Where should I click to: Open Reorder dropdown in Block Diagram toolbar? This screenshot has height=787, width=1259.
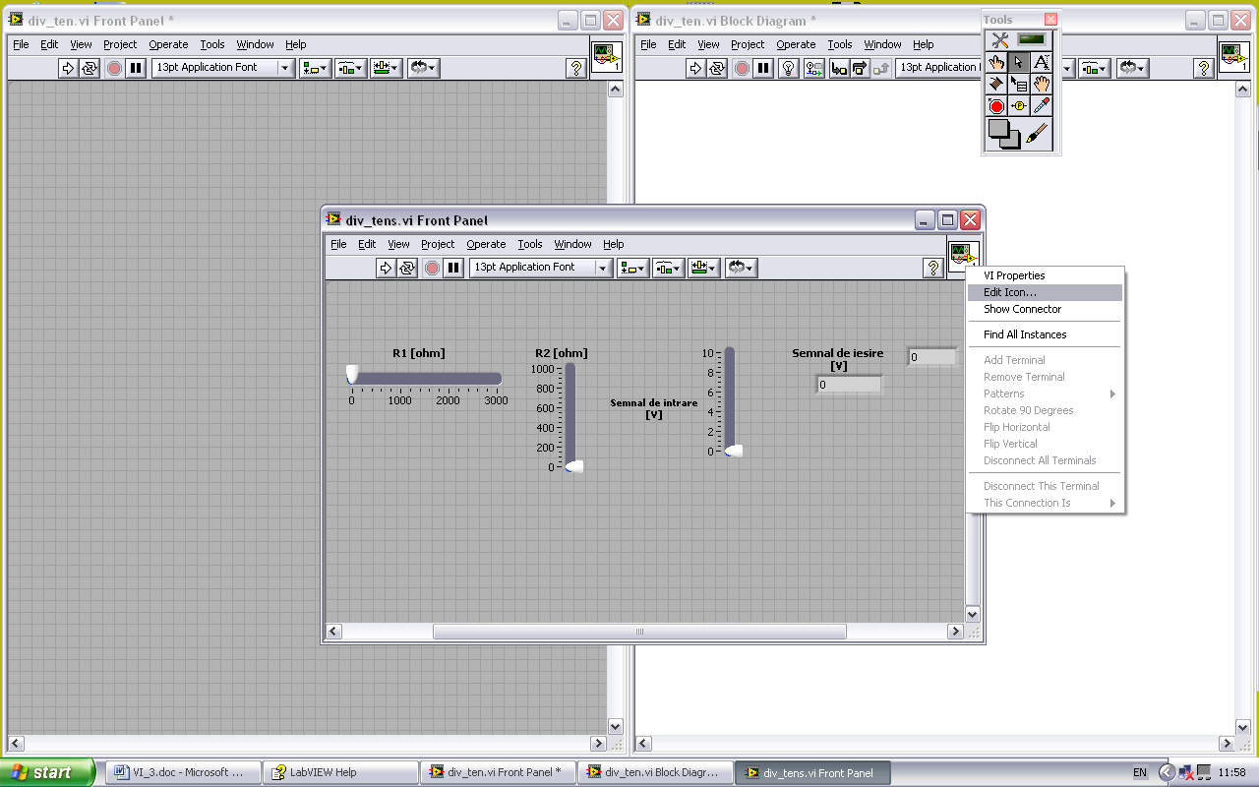(x=1132, y=68)
